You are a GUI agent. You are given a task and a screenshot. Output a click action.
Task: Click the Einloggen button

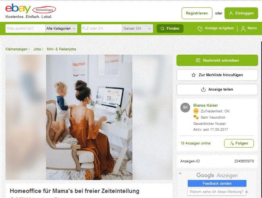pos(241,13)
